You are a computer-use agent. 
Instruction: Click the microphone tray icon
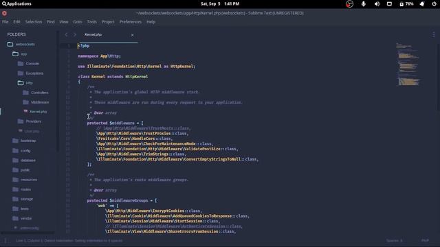364,4
